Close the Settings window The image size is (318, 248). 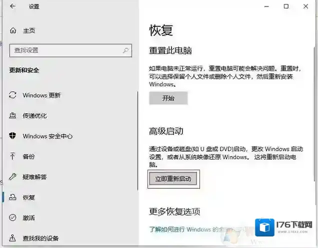305,6
